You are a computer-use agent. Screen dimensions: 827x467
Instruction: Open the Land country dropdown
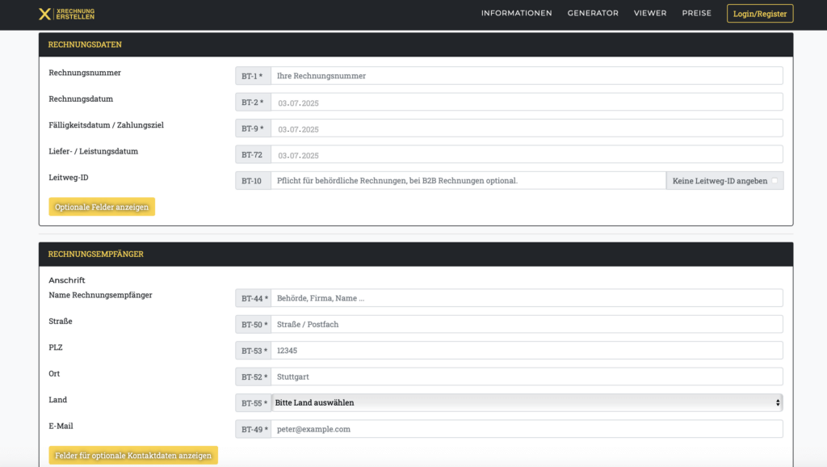tap(527, 402)
